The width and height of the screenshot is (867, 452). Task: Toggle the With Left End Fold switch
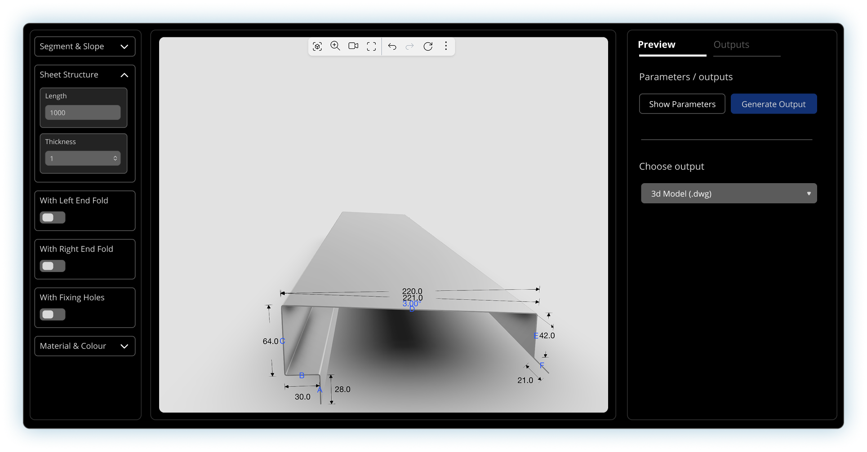tap(53, 218)
